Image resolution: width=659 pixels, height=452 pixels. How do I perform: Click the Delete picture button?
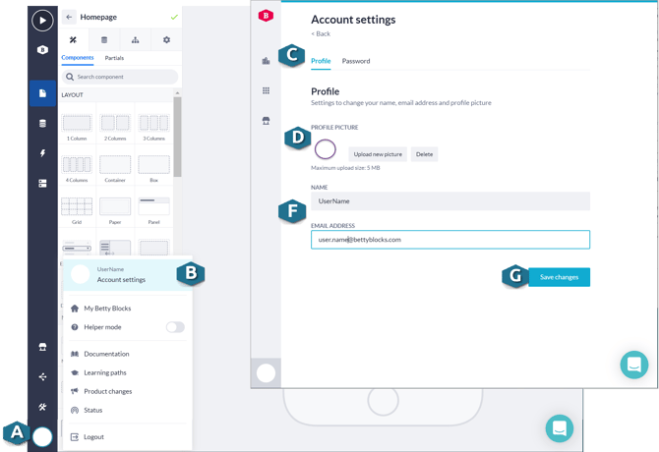pos(424,154)
